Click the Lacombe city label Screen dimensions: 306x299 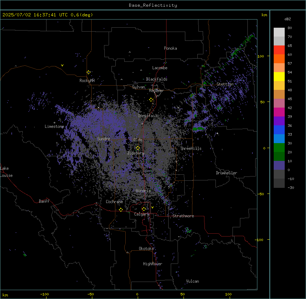pos(160,68)
